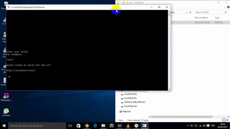
Task: Switch Explorer to Details view
Action: click(224, 120)
